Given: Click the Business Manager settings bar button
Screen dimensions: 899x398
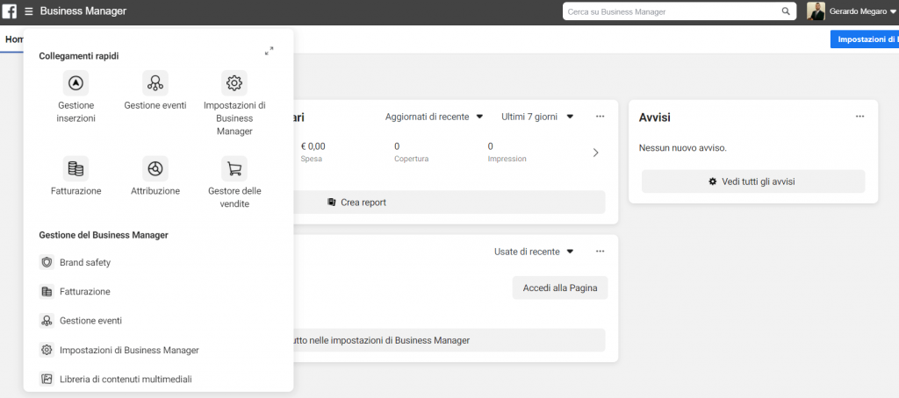Looking at the screenshot, I should (x=449, y=340).
